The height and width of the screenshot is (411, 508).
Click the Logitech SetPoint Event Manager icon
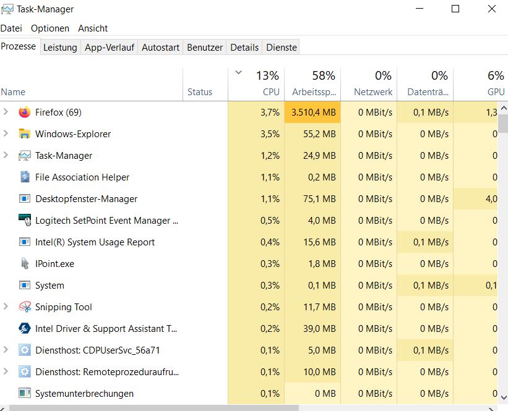click(25, 221)
